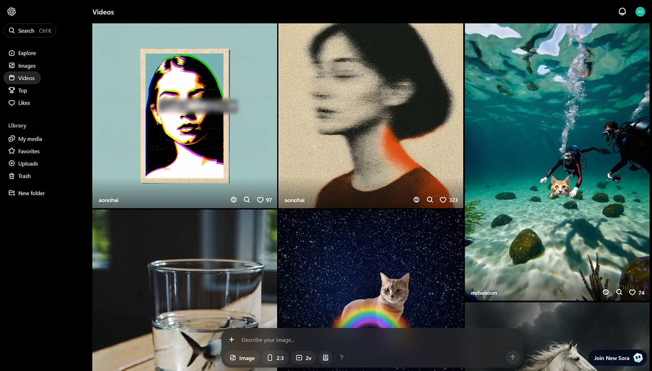Screen dimensions: 652x371
Task: Open the notifications bell
Action: pos(622,12)
